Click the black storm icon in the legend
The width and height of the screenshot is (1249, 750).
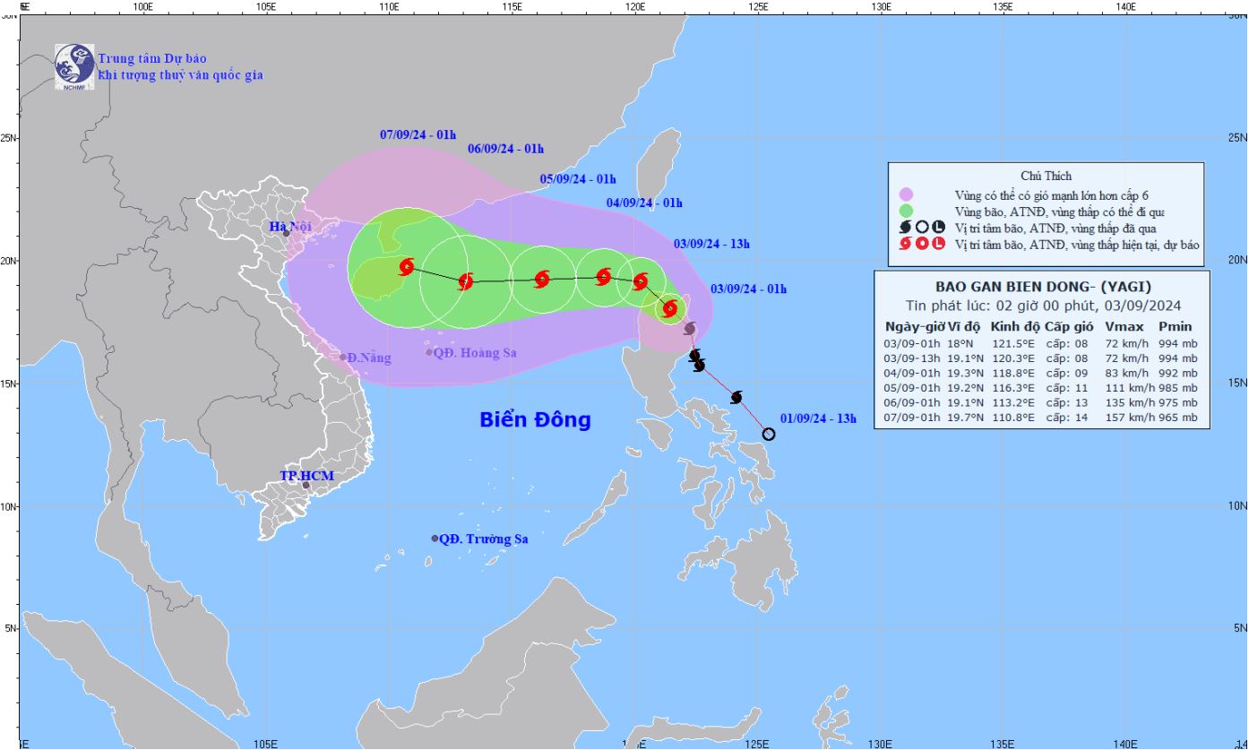(x=905, y=227)
